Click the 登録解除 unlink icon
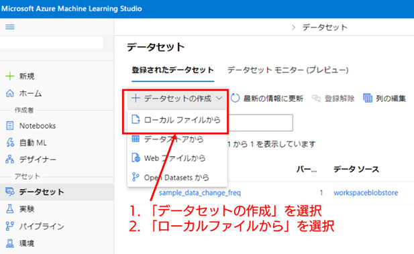Screen dimensions: 414x254 [x=316, y=99]
